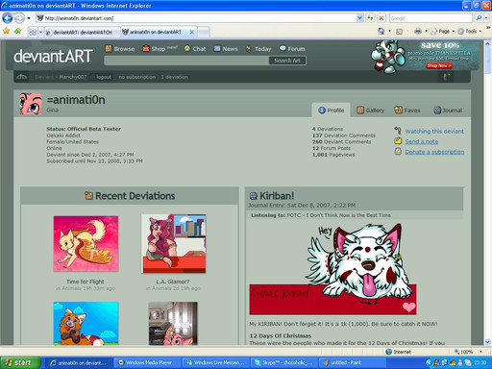Expand the address bar history dropdown
492x369 pixels.
pos(359,18)
